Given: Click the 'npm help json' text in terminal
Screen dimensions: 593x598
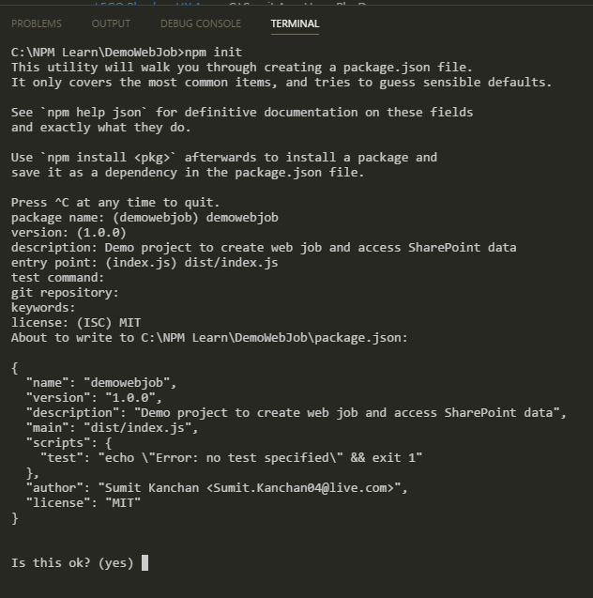Looking at the screenshot, I should pos(93,113).
